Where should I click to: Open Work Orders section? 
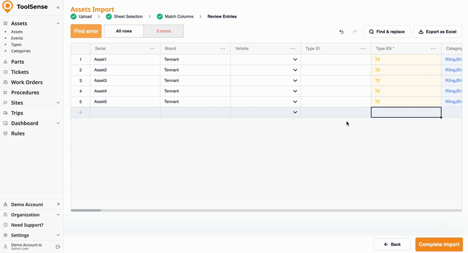click(26, 82)
